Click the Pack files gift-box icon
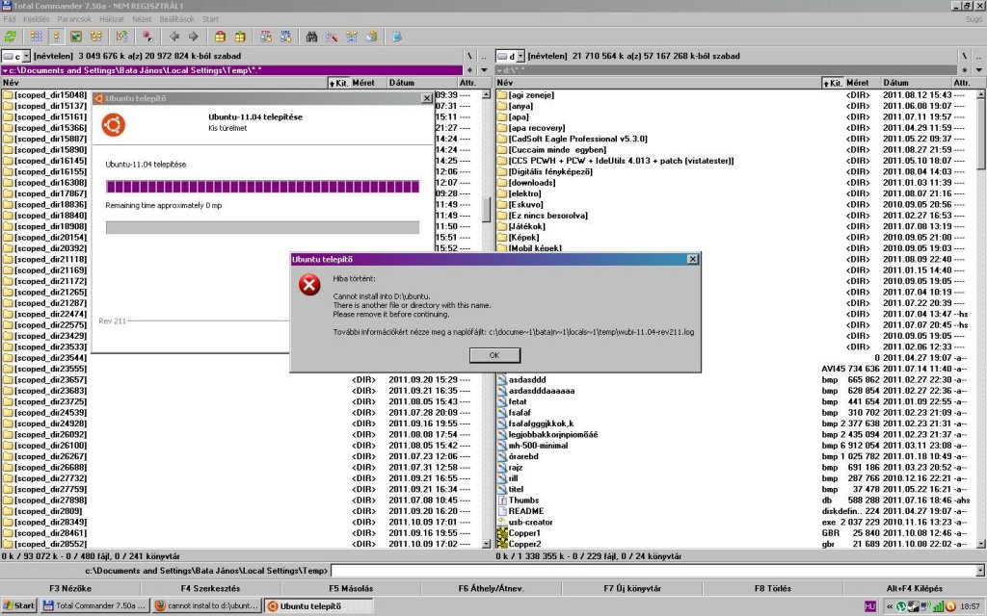The width and height of the screenshot is (987, 616). point(220,37)
